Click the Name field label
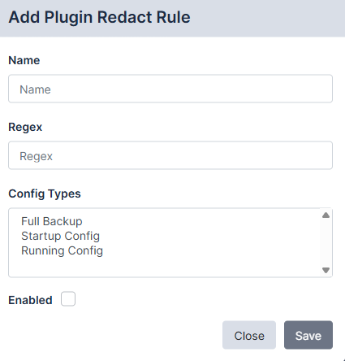Image resolution: width=345 pixels, height=361 pixels. [24, 60]
